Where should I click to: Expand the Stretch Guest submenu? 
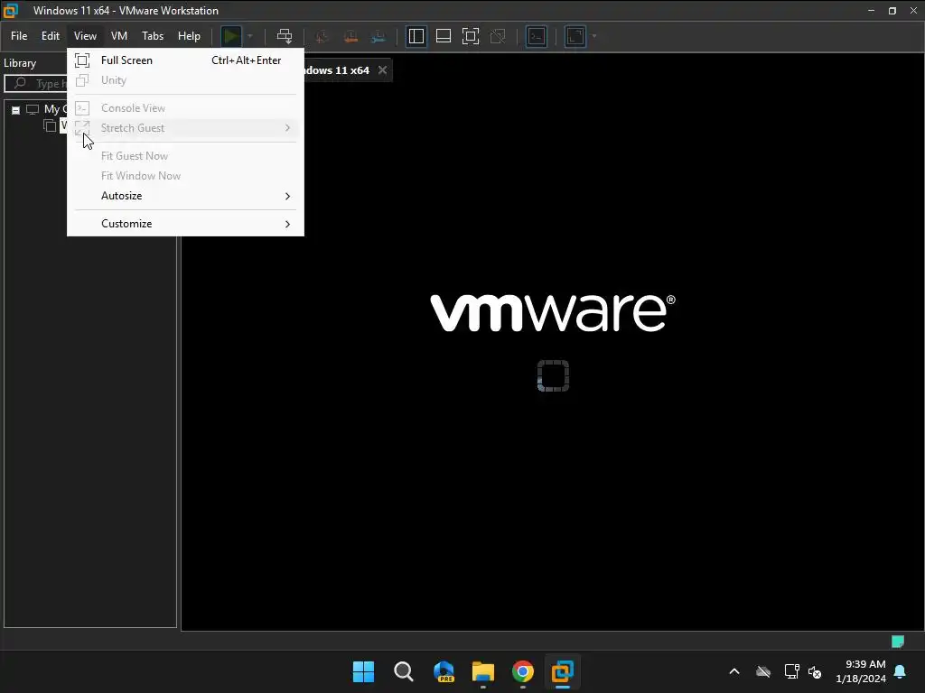tap(185, 128)
